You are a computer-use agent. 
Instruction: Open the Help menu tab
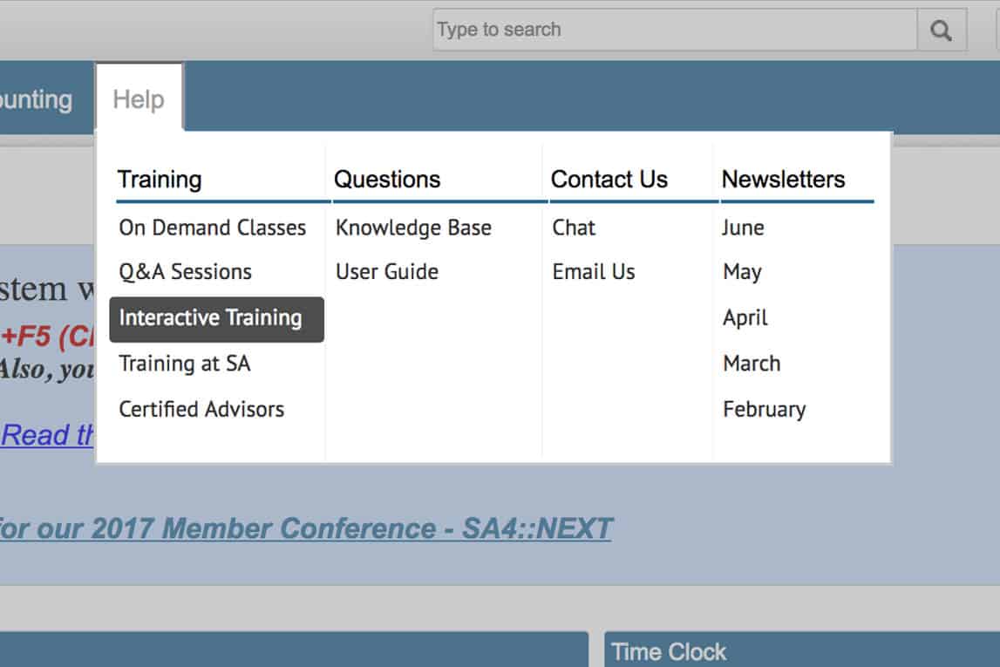pos(139,99)
